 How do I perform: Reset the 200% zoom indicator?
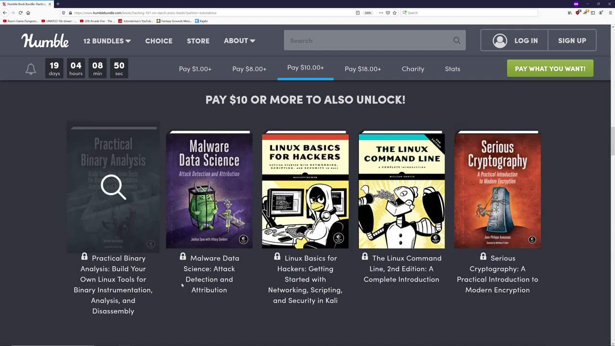(x=368, y=13)
